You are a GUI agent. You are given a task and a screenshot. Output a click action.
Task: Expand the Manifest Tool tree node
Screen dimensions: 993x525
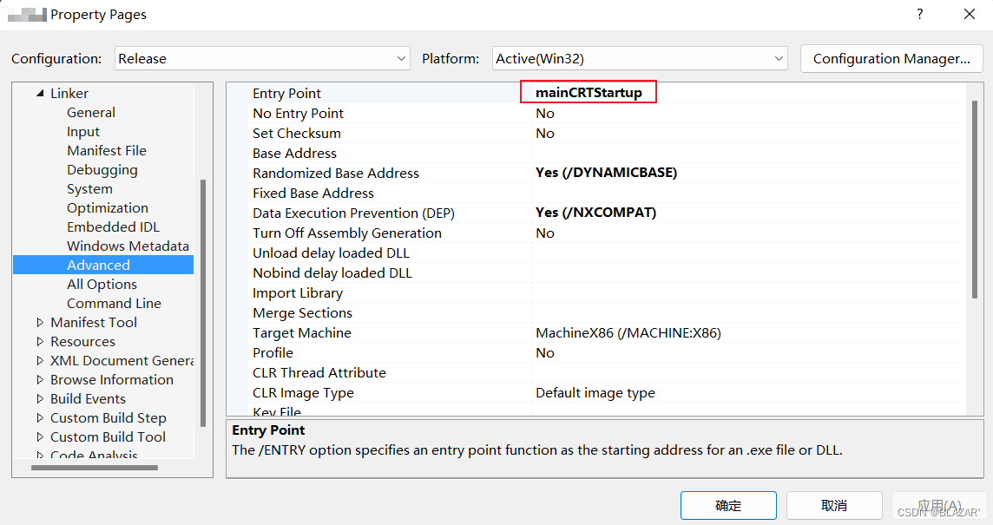click(x=40, y=323)
